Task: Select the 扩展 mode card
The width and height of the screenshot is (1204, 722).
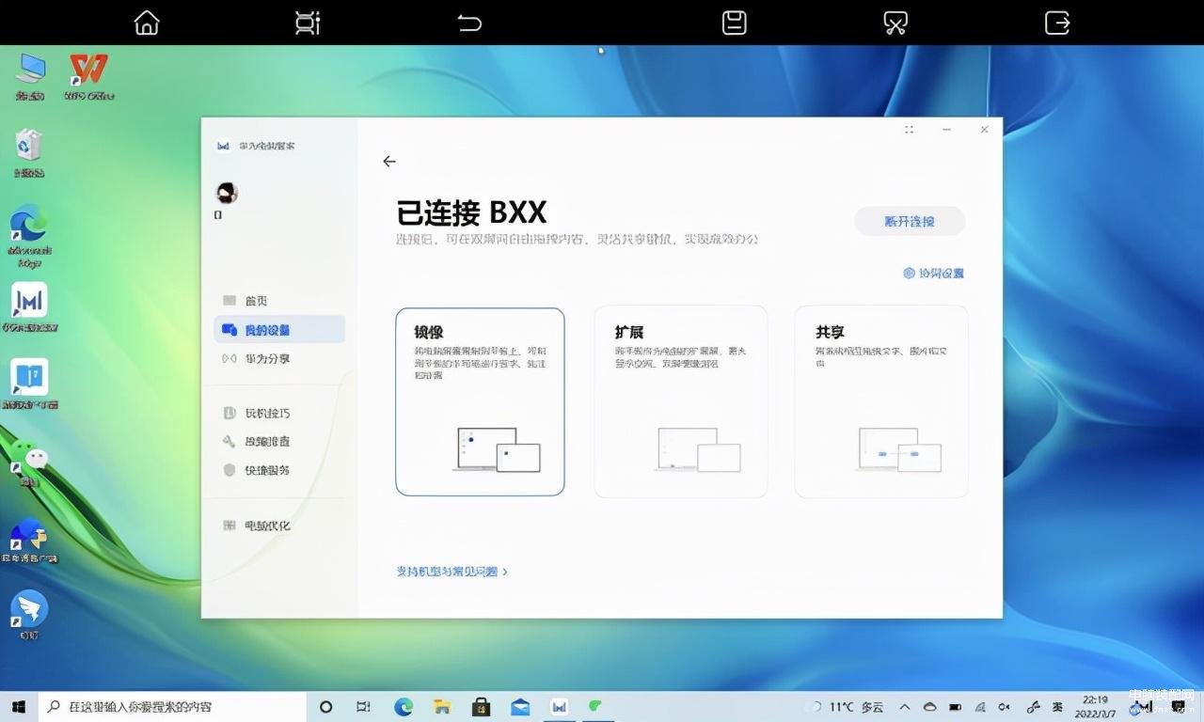Action: coord(681,401)
